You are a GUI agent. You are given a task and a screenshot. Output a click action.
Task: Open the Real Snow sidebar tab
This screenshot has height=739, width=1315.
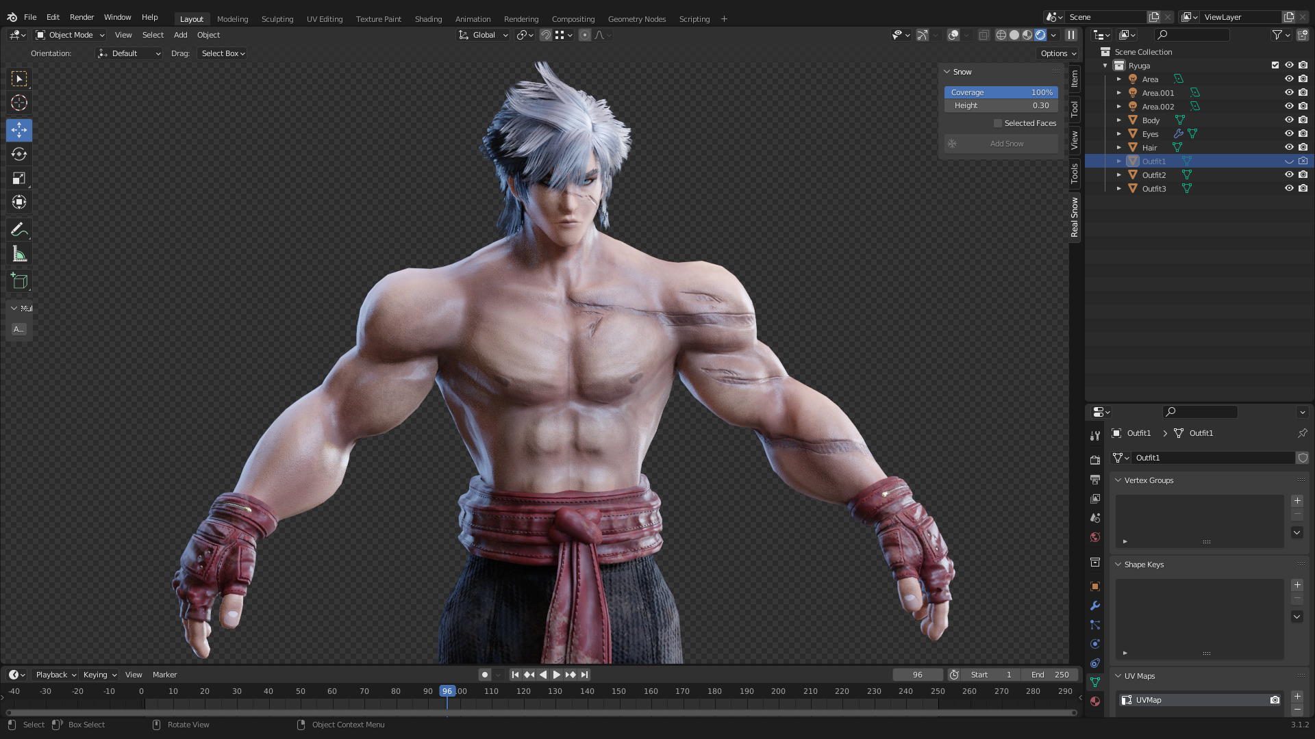1074,218
